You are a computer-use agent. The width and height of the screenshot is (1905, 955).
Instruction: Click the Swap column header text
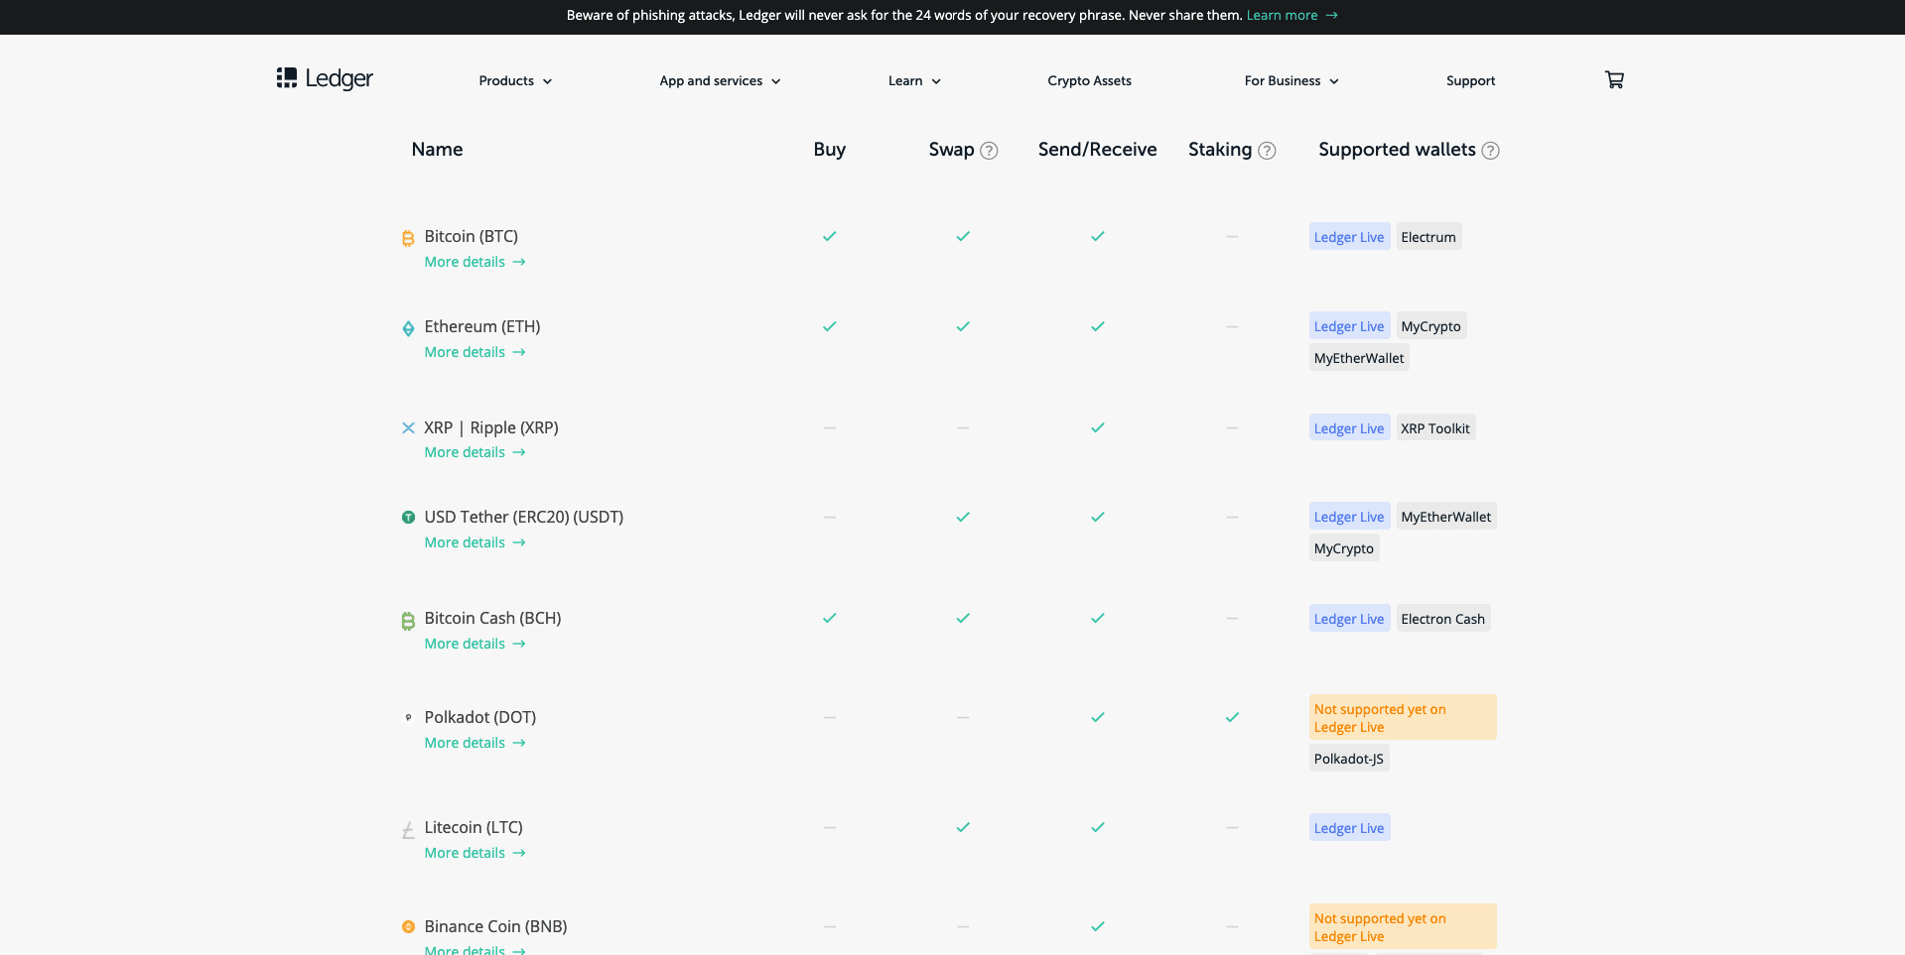(x=951, y=150)
